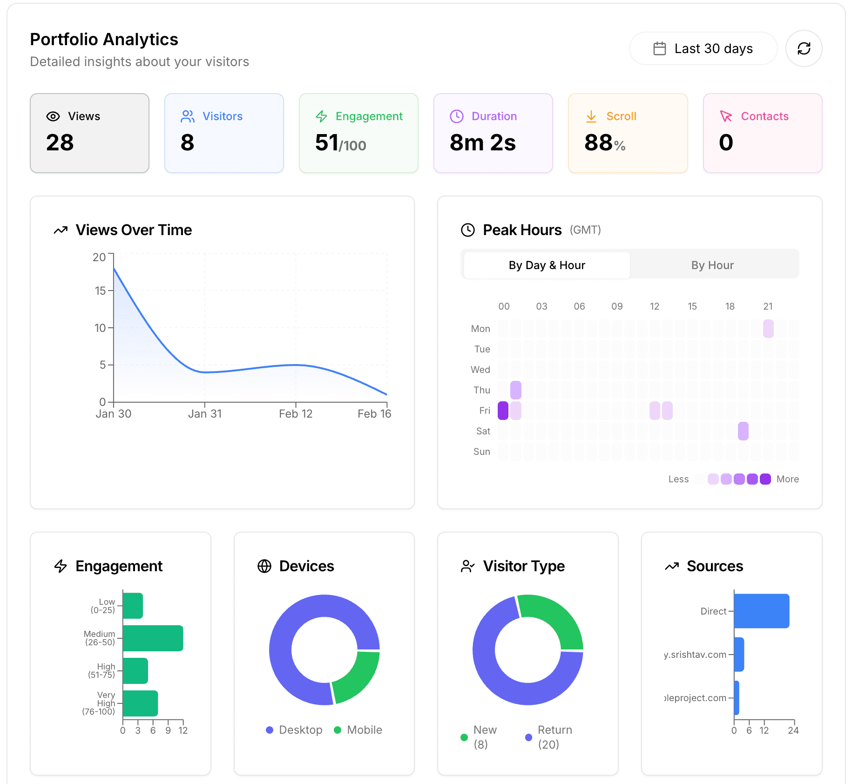Toggle the New (8) visitor legend
Viewport: 852px width, 784px height.
tap(479, 737)
